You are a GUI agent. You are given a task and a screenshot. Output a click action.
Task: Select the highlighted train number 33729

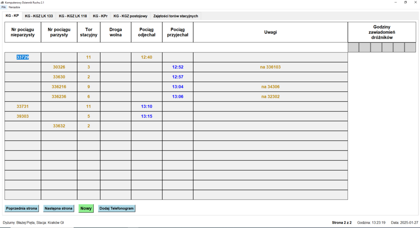click(x=23, y=57)
